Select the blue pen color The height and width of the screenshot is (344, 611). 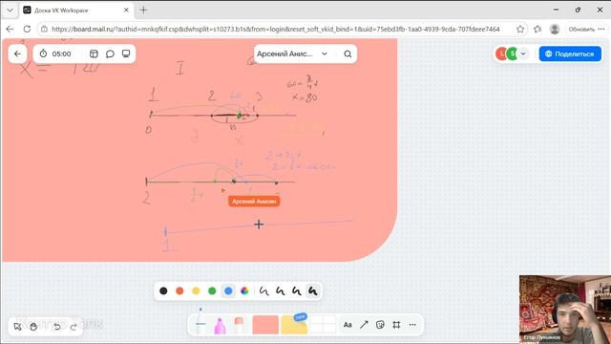[228, 290]
